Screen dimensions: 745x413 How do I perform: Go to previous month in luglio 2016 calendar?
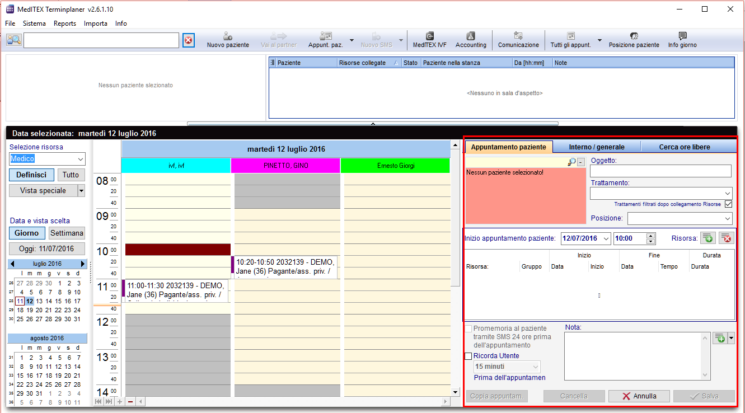coord(12,264)
